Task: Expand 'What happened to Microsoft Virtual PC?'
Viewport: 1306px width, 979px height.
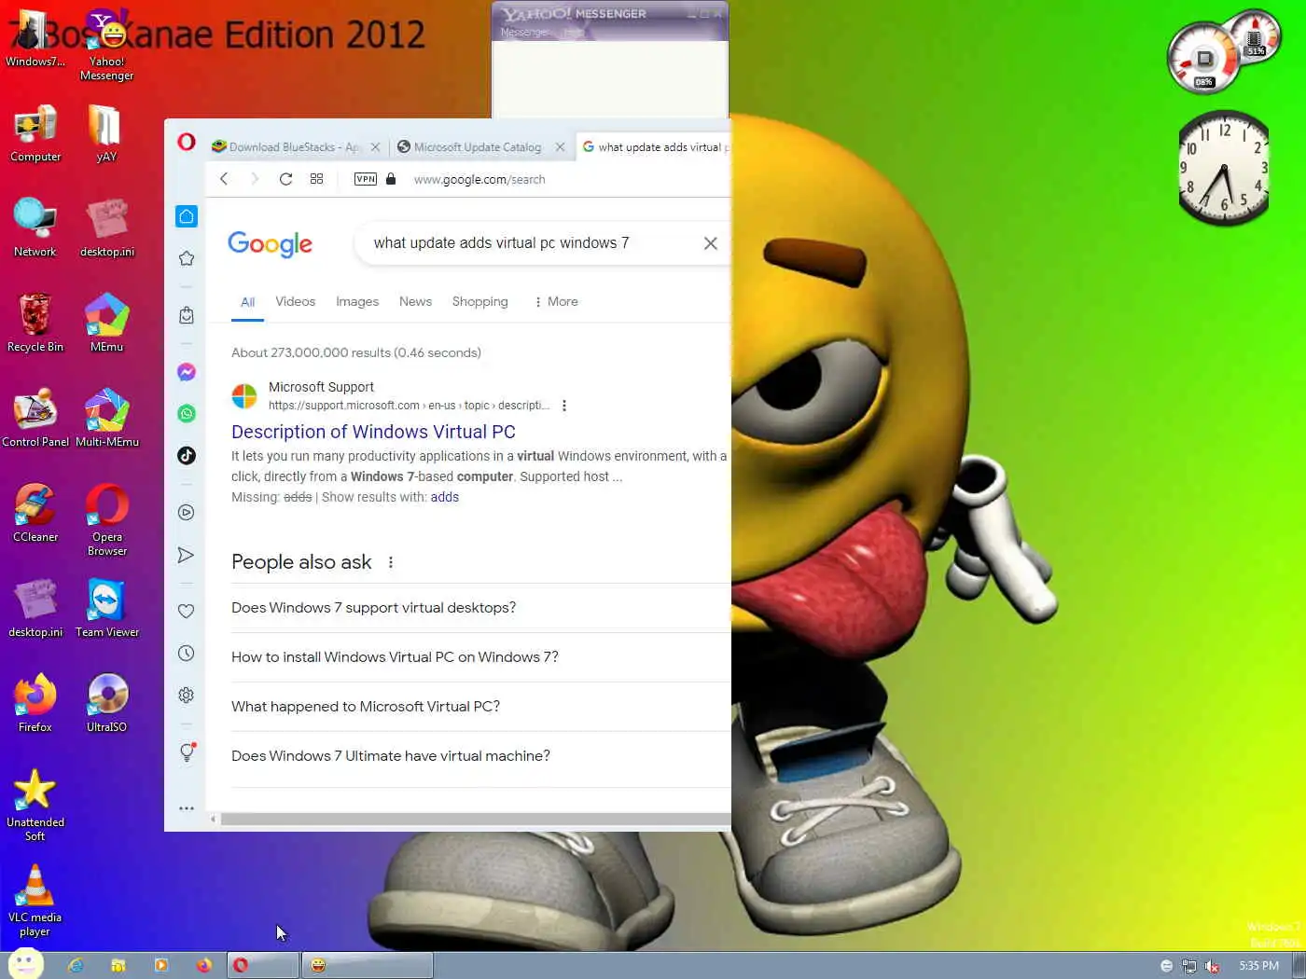Action: [x=480, y=707]
